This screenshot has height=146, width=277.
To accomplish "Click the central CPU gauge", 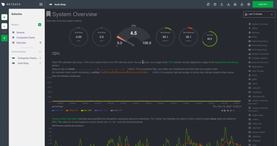I will 133,36.
